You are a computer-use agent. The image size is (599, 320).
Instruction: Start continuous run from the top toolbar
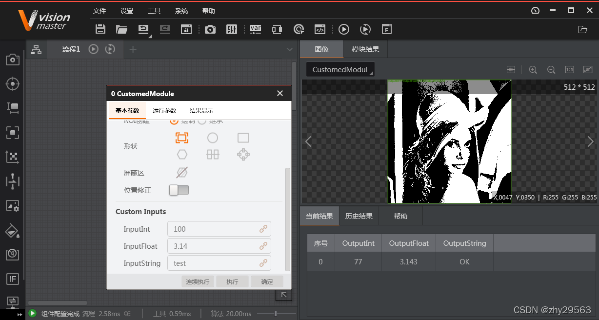pyautogui.click(x=365, y=29)
